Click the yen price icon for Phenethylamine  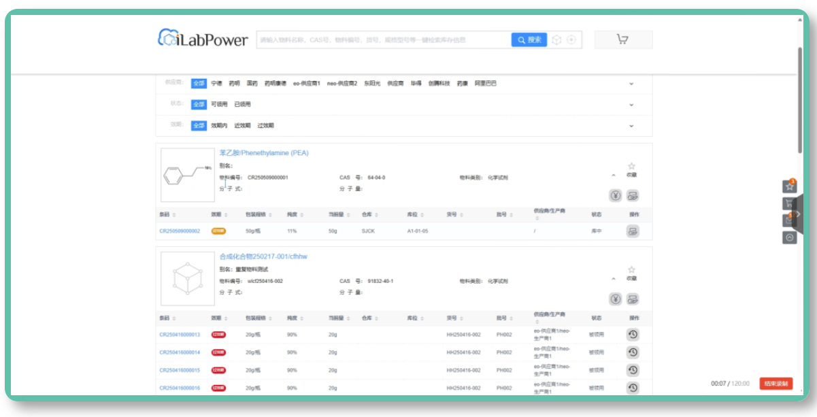615,196
